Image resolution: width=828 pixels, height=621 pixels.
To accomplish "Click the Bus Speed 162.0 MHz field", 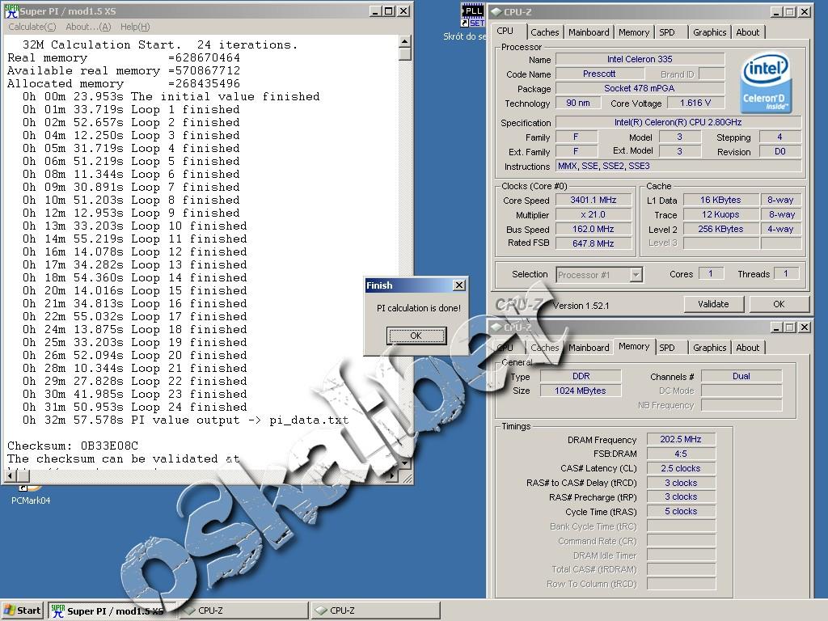I will pyautogui.click(x=594, y=229).
